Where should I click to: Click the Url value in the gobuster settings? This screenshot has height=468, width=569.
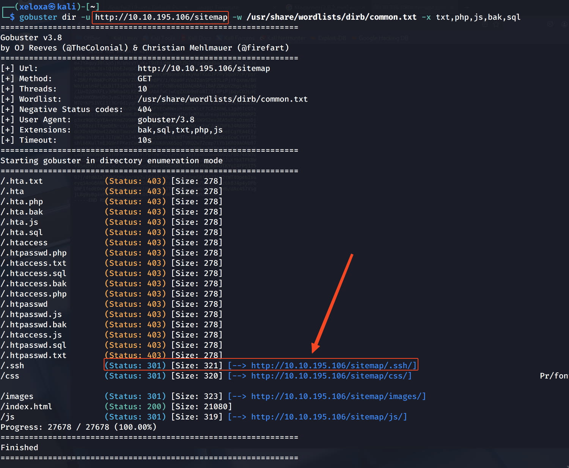pyautogui.click(x=204, y=68)
